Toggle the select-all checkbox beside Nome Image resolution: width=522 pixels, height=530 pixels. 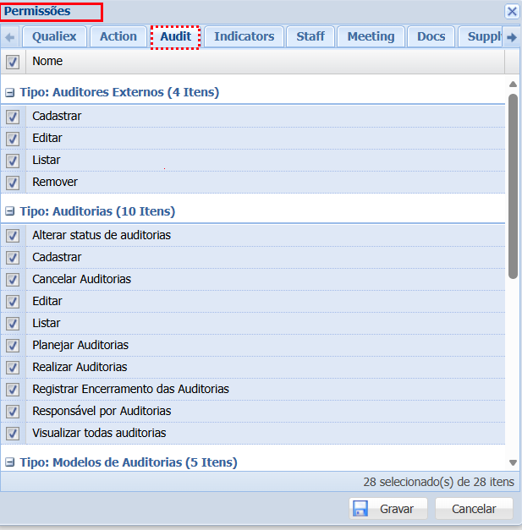coord(13,62)
